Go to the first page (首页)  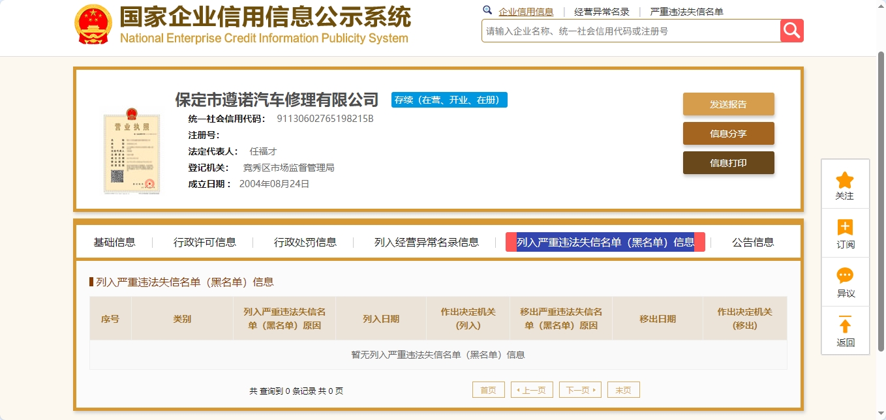click(489, 390)
